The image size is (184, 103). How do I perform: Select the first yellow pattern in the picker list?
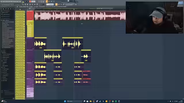point(20,12)
